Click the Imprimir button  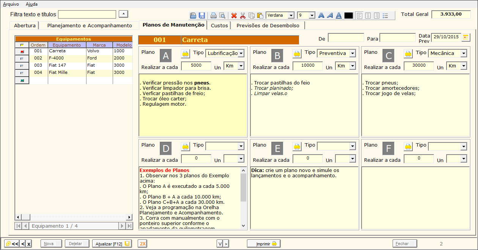click(264, 244)
